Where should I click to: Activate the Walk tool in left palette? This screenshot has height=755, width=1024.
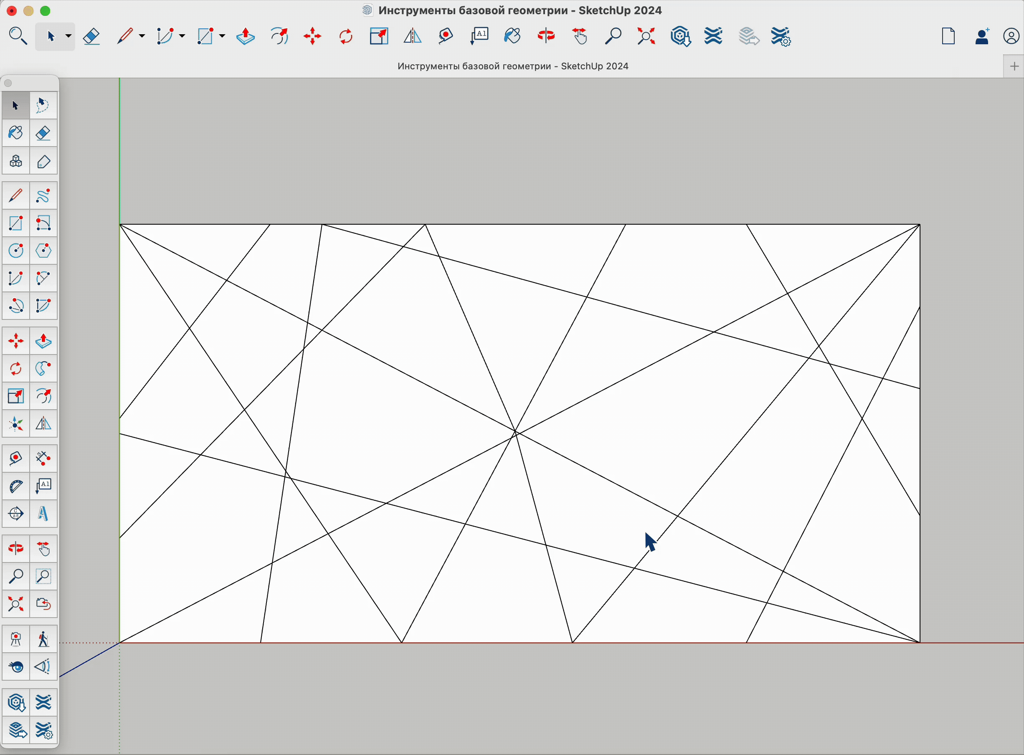point(43,639)
